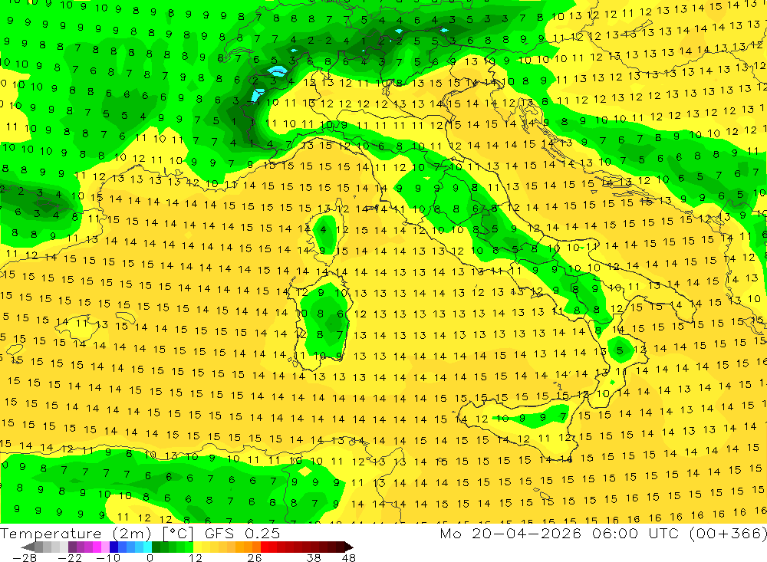Screen dimensions: 767x562
Task: Click the dark maroon right arrow end of color scale
Action: click(x=349, y=547)
